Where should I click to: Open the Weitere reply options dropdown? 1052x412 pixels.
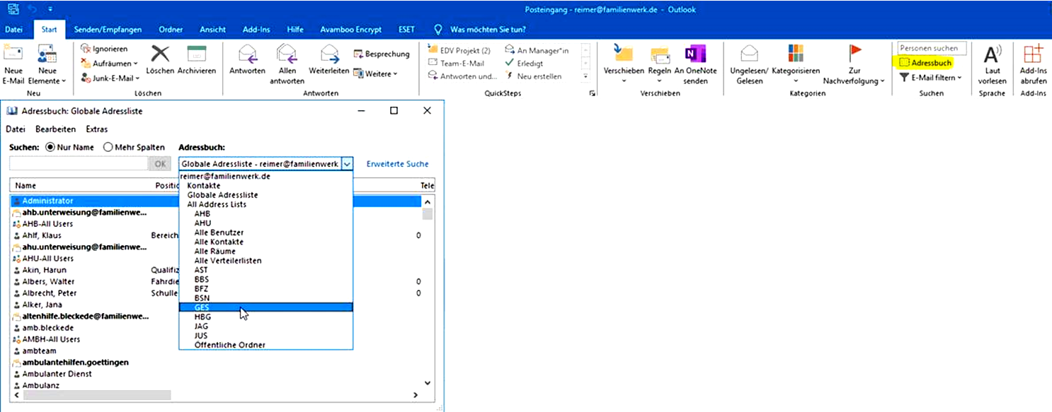pyautogui.click(x=377, y=73)
